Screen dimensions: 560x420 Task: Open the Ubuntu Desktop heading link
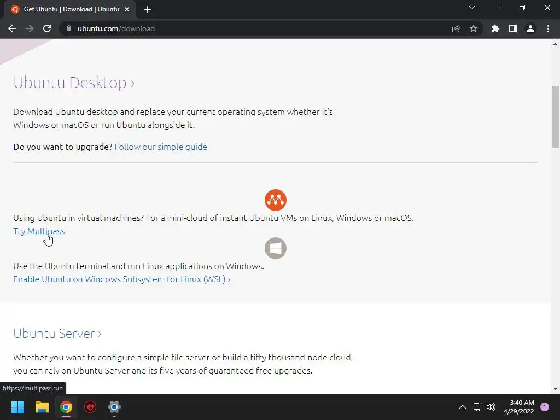(x=74, y=83)
